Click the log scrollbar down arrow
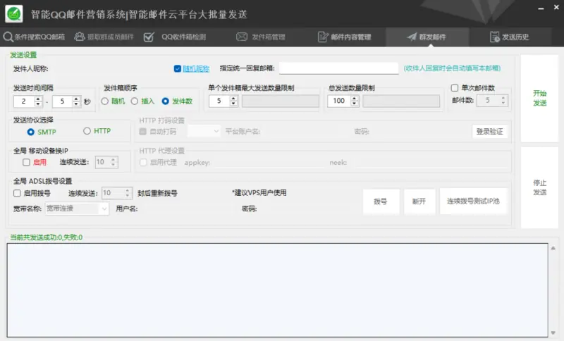The height and width of the screenshot is (341, 564). pos(553,333)
